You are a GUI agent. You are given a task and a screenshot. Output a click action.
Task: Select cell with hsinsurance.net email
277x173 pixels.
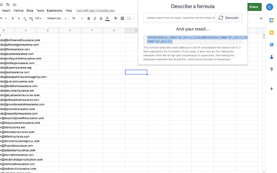[13, 127]
